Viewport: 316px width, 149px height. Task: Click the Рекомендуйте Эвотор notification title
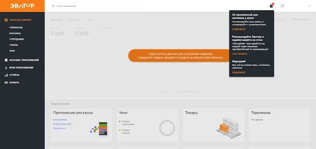point(248,39)
